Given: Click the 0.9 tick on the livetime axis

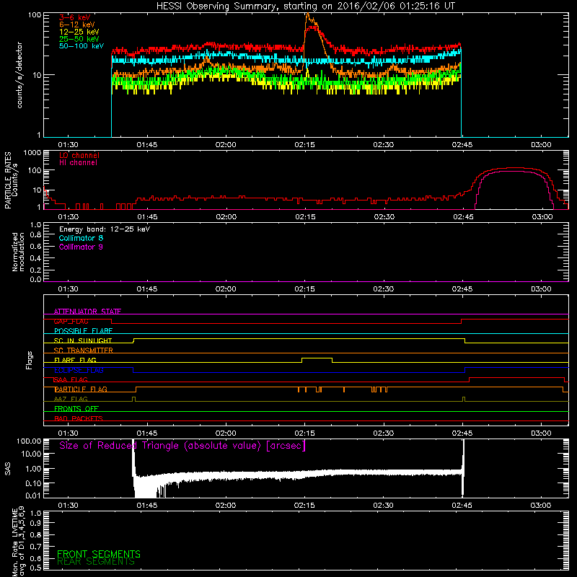Looking at the screenshot, I should pos(35,524).
